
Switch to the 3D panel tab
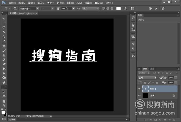tap(139, 69)
